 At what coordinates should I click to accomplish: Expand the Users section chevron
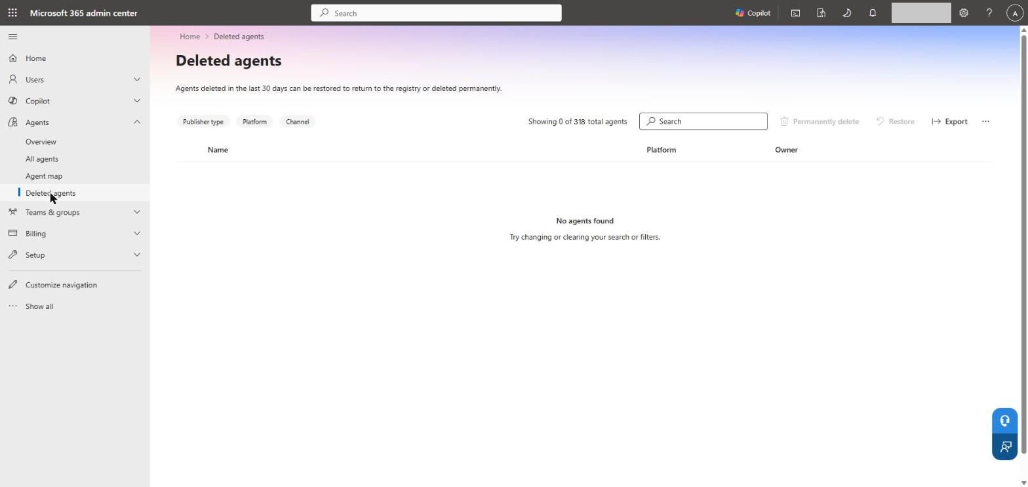[x=137, y=80]
